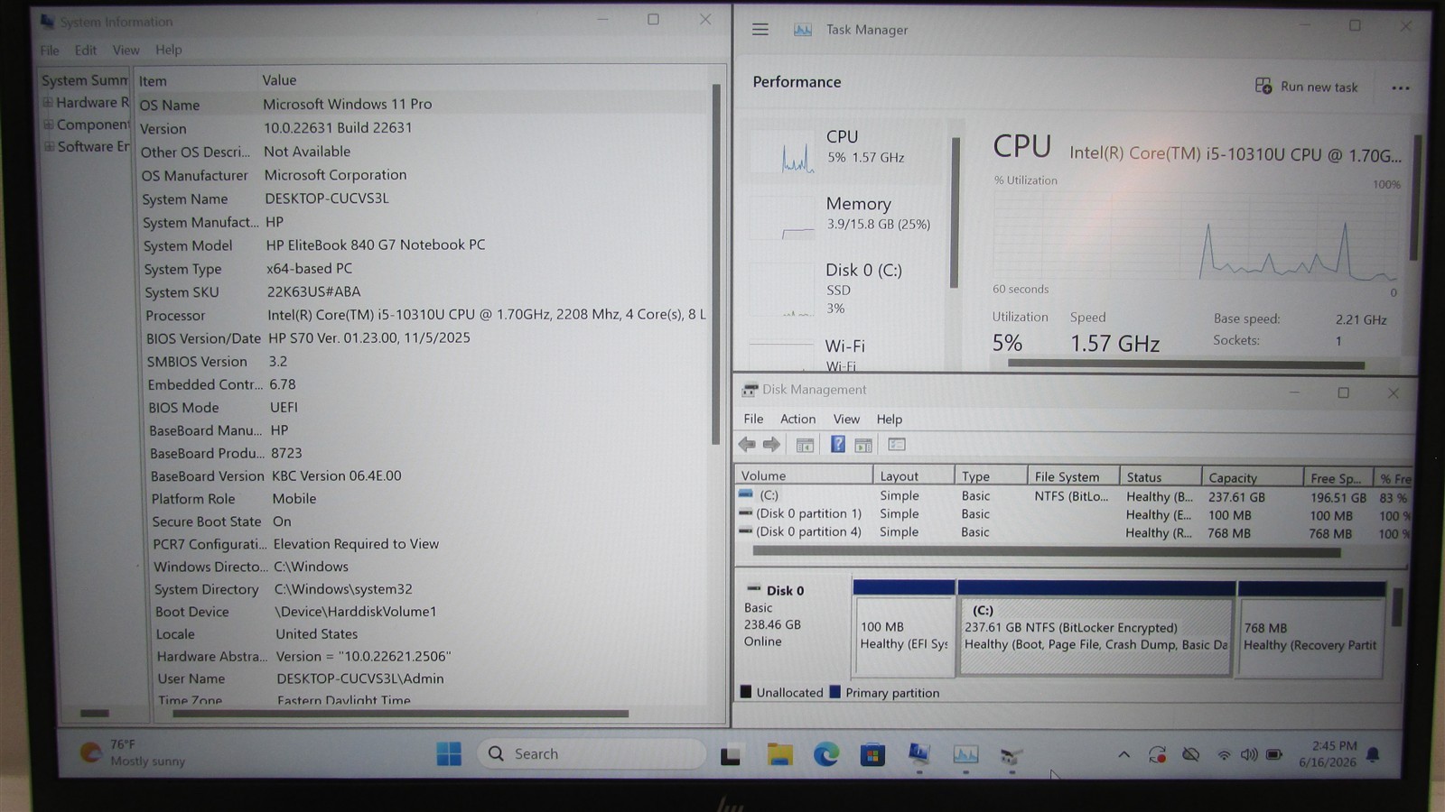Open the Action menu in Disk Management
Screen dimensions: 1445x812
[797, 419]
